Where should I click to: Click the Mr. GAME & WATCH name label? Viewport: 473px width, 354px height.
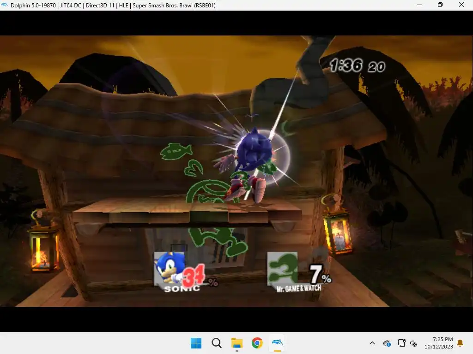pyautogui.click(x=299, y=289)
